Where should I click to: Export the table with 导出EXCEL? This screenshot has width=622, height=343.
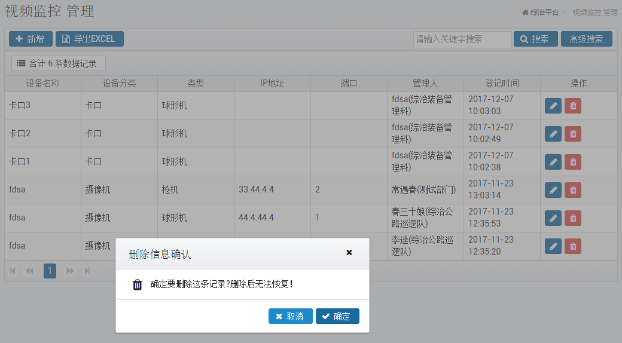coord(90,39)
